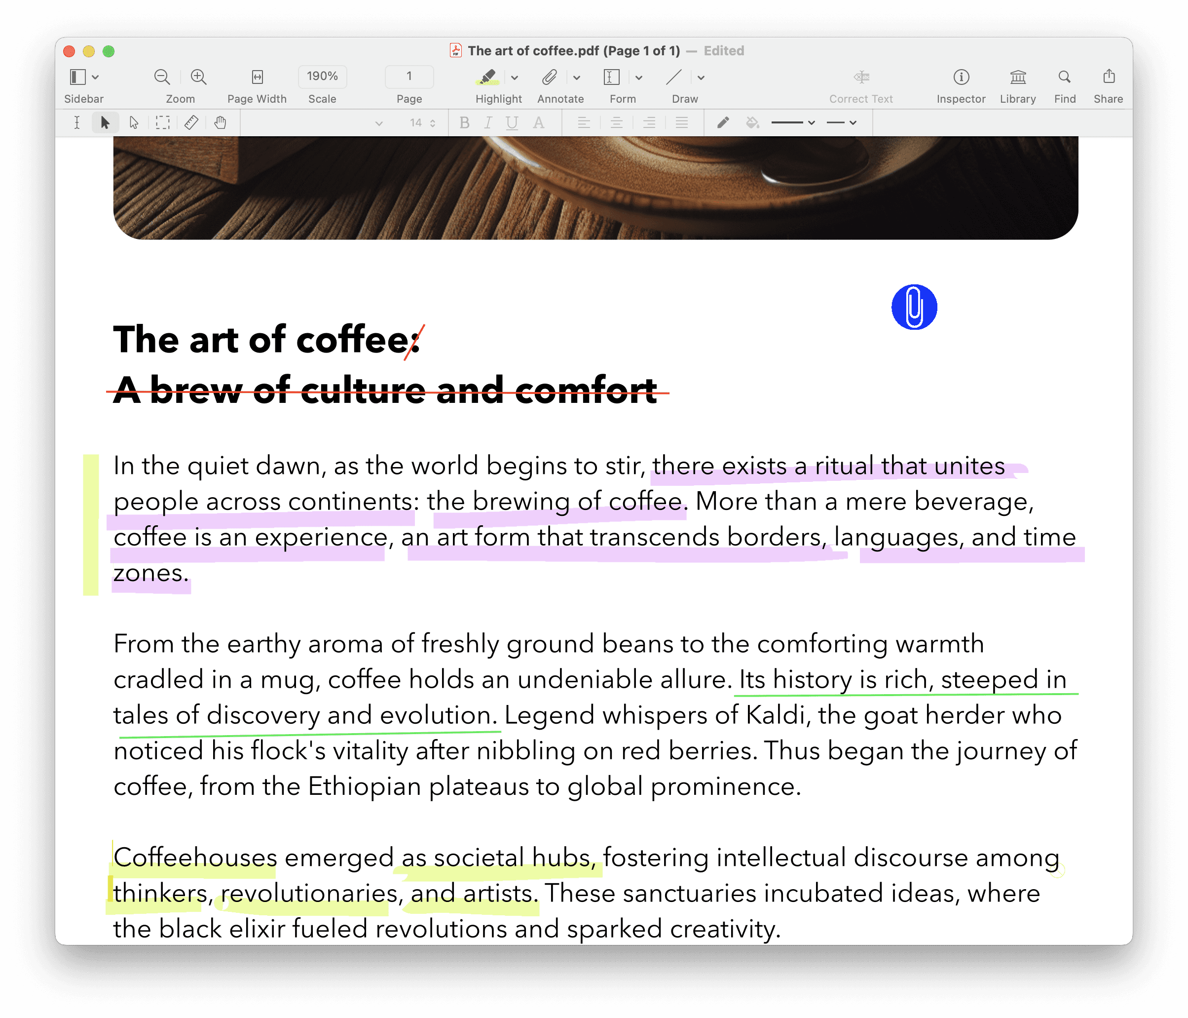Open the Annotate options dropdown
Image resolution: width=1188 pixels, height=1018 pixels.
[577, 78]
